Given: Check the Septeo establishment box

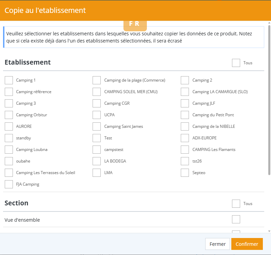Looking at the screenshot, I should point(185,173).
